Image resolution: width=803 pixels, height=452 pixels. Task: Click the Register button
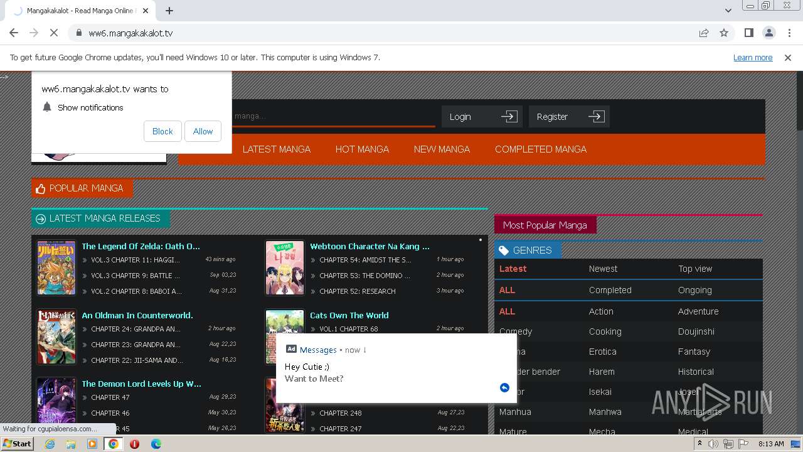(569, 117)
